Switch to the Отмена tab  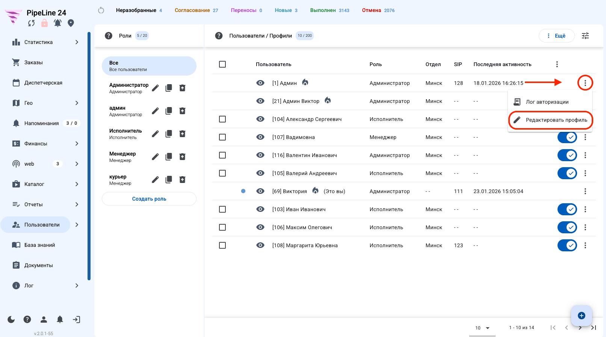pos(378,11)
